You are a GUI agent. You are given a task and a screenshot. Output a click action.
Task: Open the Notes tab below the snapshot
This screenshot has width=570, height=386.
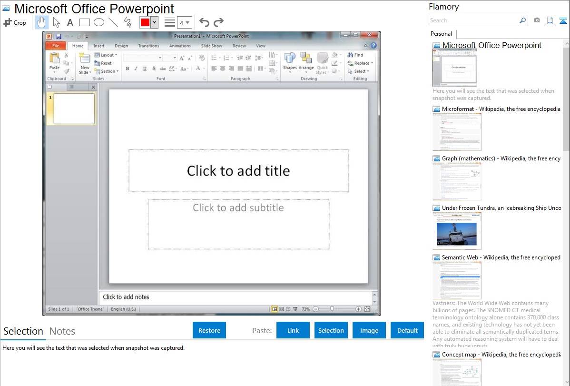click(62, 331)
